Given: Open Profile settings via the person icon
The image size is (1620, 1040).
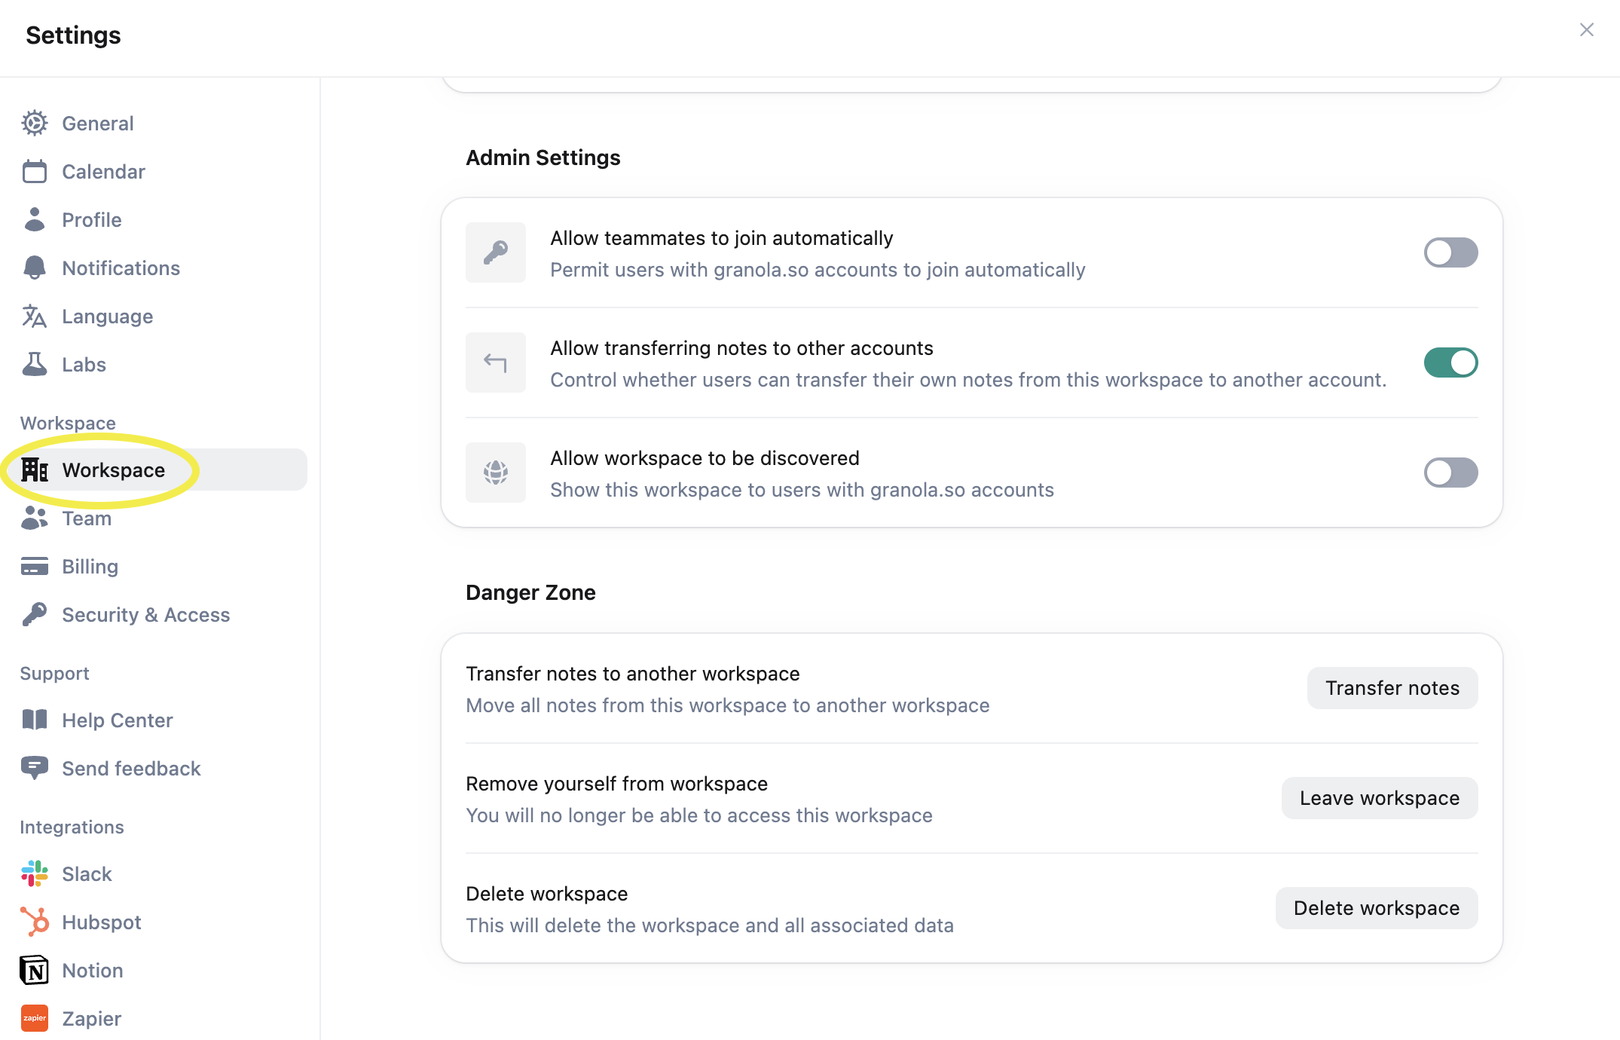Looking at the screenshot, I should coord(34,219).
